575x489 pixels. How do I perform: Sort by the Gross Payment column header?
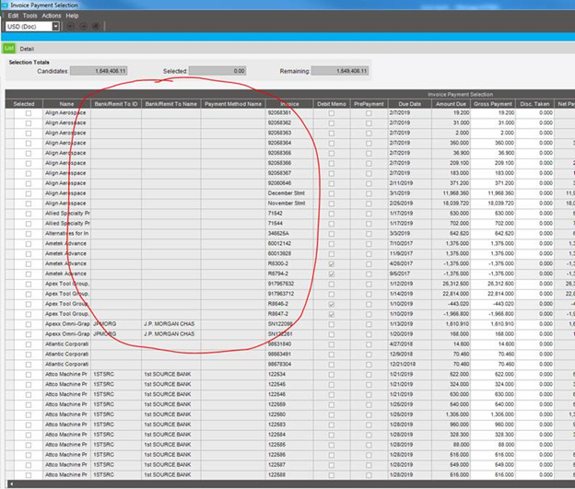tap(493, 104)
